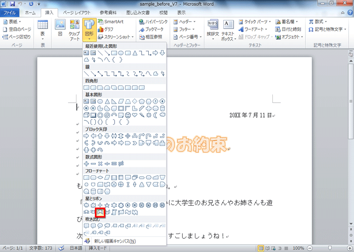Screen dimensions: 354x252
Task: Select the quad arrow in Block Arrows
Action: click(128, 136)
